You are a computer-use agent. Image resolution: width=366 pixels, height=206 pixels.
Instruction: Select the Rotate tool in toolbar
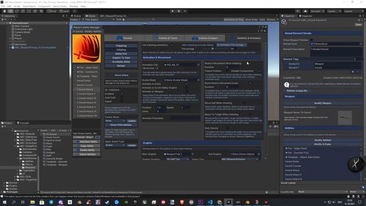coord(17,11)
